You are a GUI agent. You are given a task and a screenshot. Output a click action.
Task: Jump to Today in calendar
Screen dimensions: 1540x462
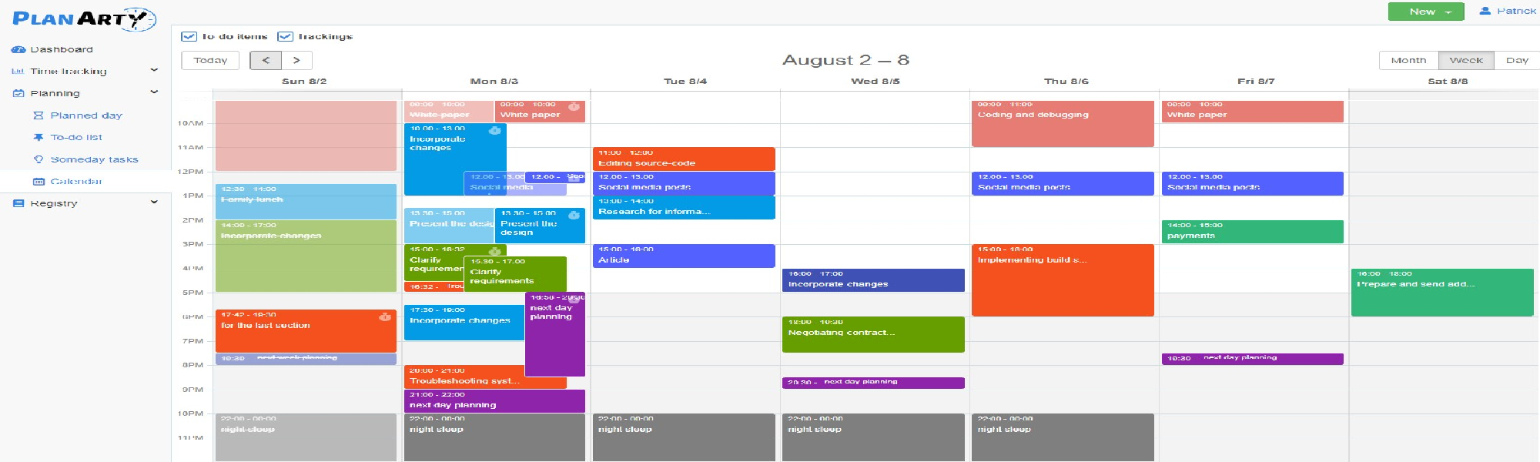pyautogui.click(x=210, y=60)
